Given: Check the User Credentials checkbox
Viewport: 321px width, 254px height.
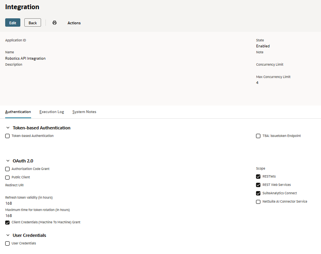Looking at the screenshot, I should tap(8, 244).
